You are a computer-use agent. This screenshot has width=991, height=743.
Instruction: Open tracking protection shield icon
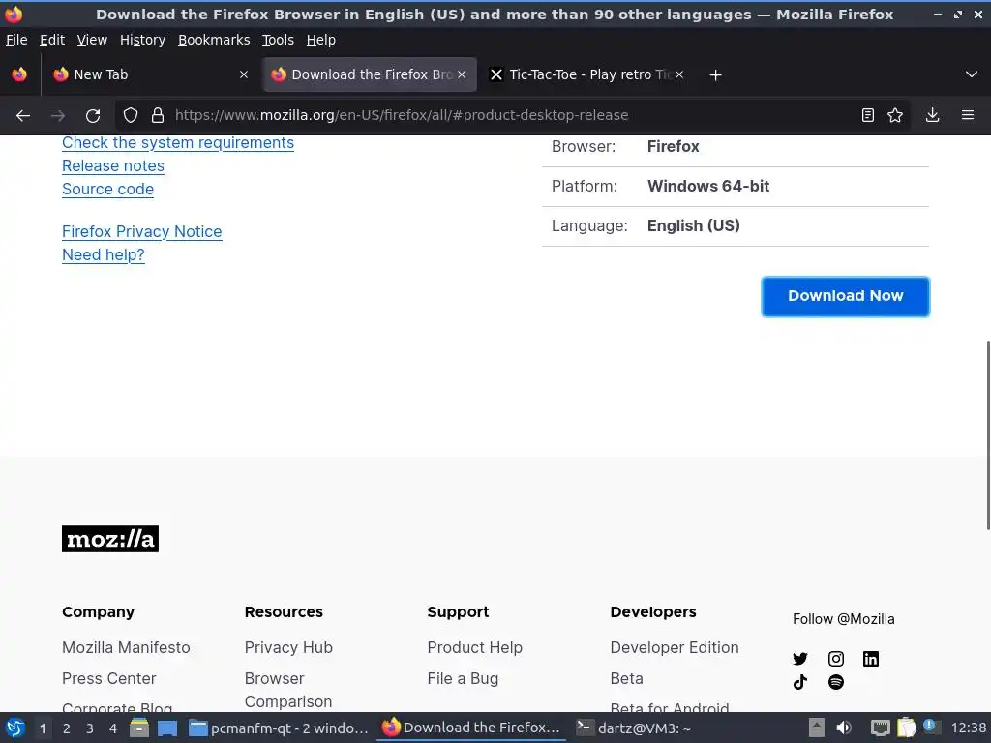click(131, 115)
